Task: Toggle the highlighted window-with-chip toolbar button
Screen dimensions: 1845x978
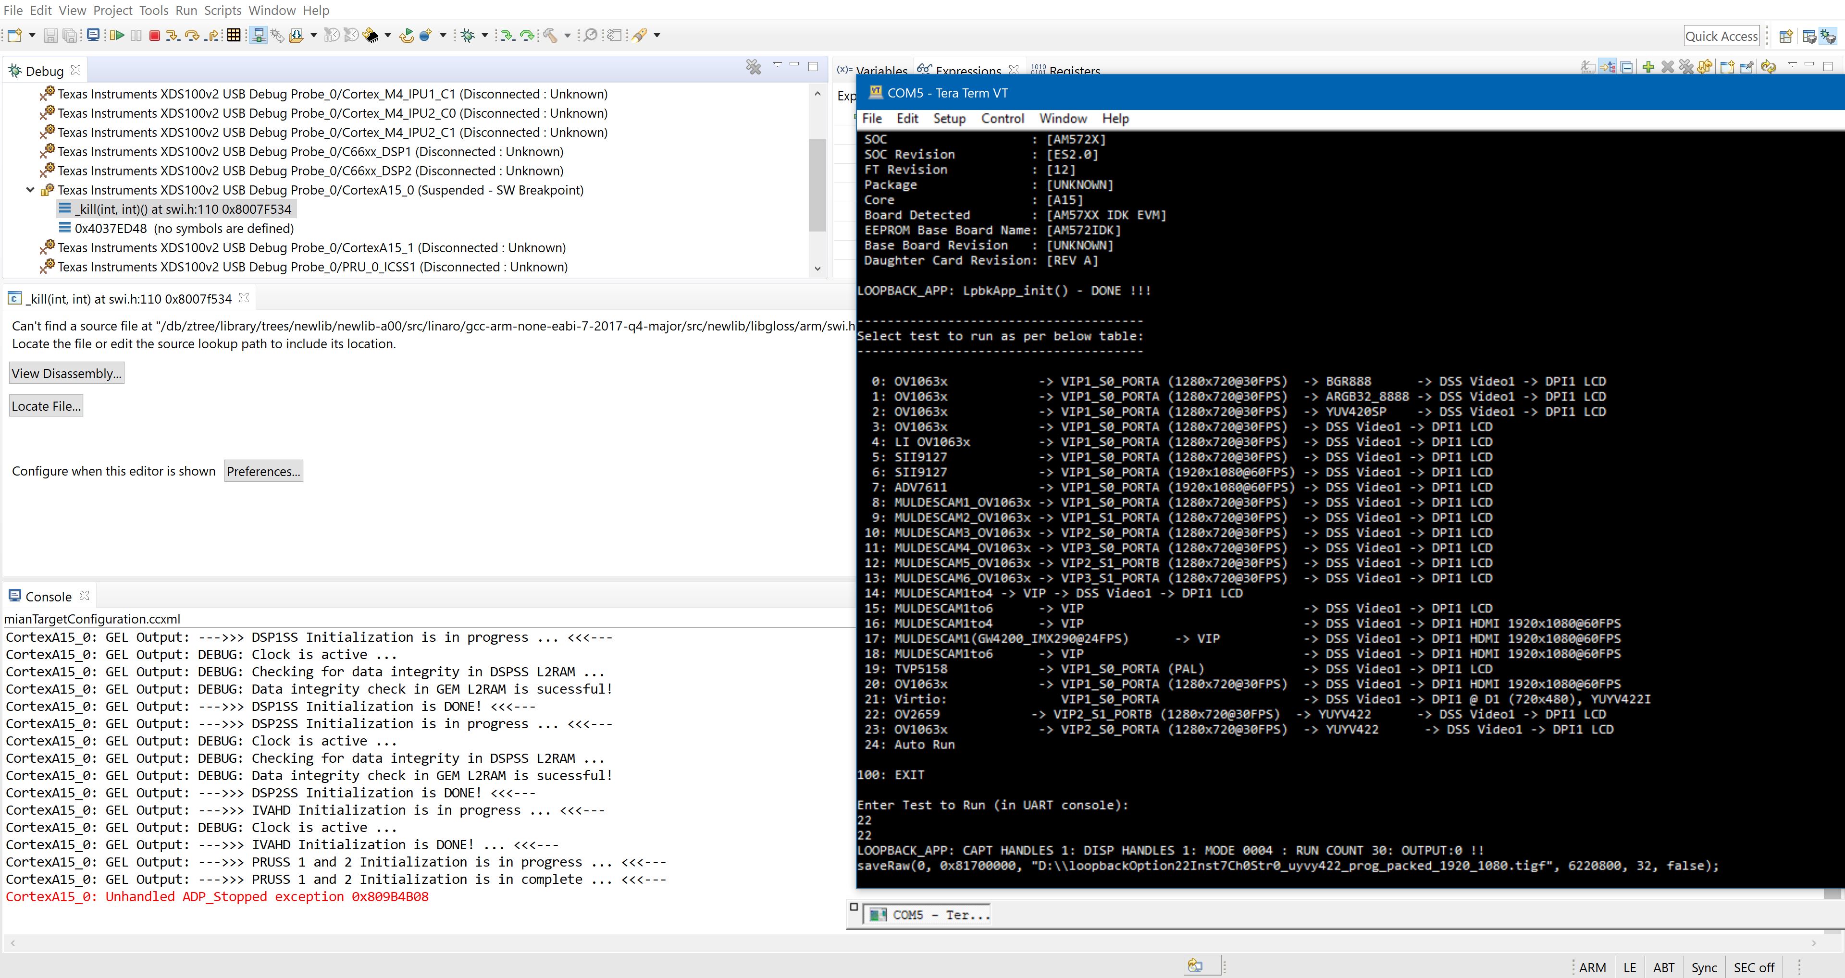Action: click(259, 35)
